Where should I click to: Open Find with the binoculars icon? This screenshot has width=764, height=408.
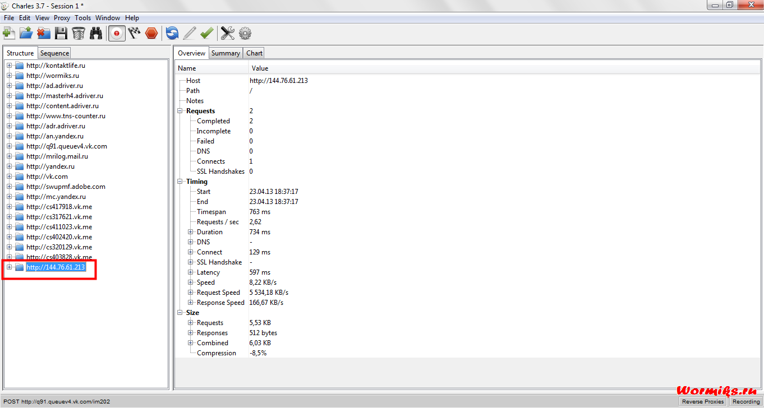96,33
